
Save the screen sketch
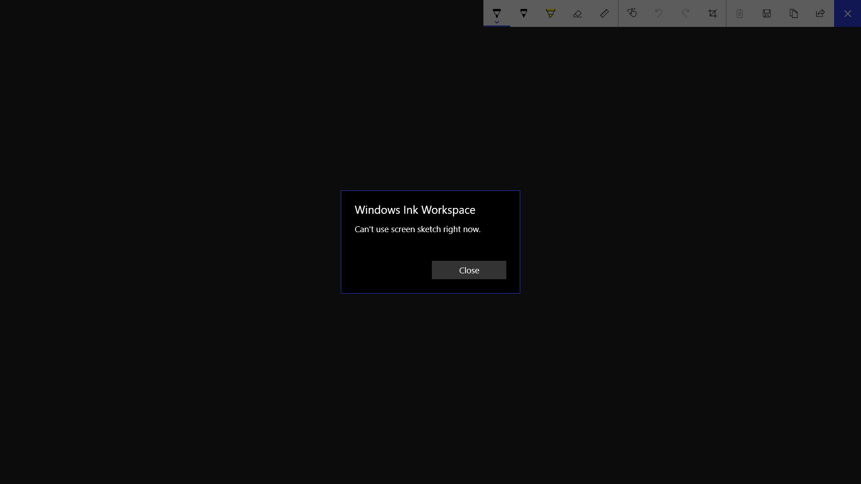[x=767, y=13]
